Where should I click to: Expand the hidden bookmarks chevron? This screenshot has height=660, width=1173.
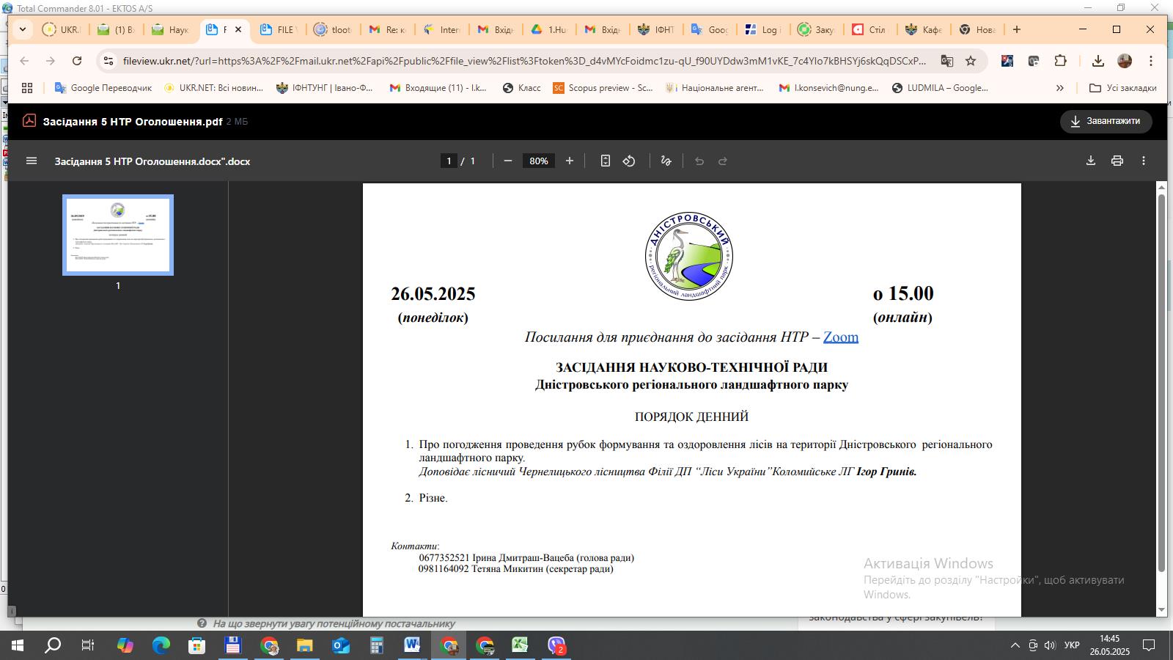pos(1059,88)
